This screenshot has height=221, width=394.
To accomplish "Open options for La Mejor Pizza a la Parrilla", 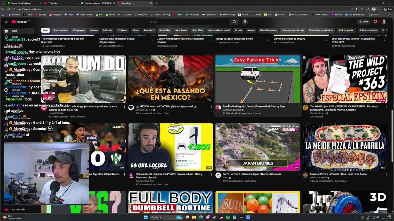I will (x=386, y=174).
